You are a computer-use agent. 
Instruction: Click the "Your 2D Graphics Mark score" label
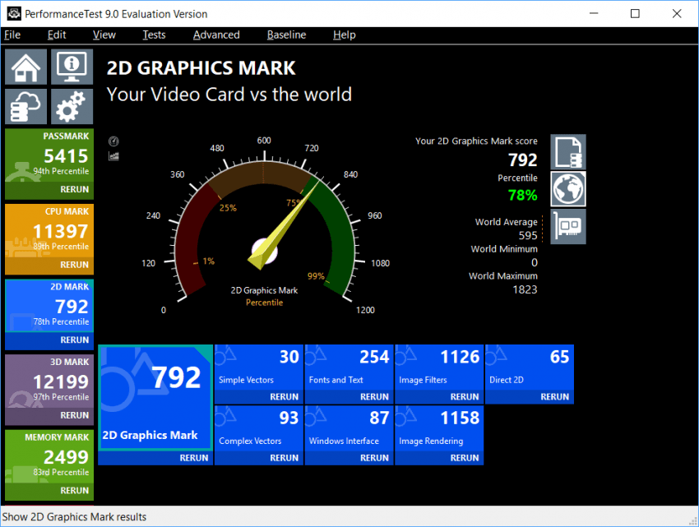click(x=476, y=141)
